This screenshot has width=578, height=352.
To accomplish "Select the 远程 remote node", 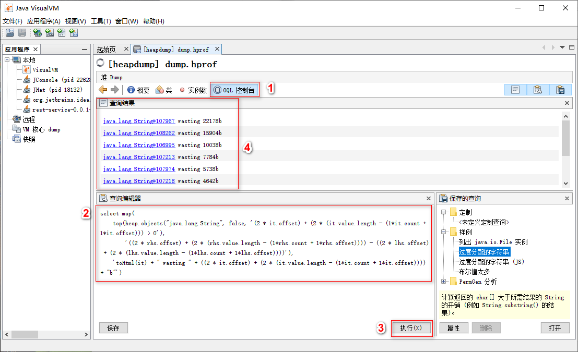I will 25,119.
